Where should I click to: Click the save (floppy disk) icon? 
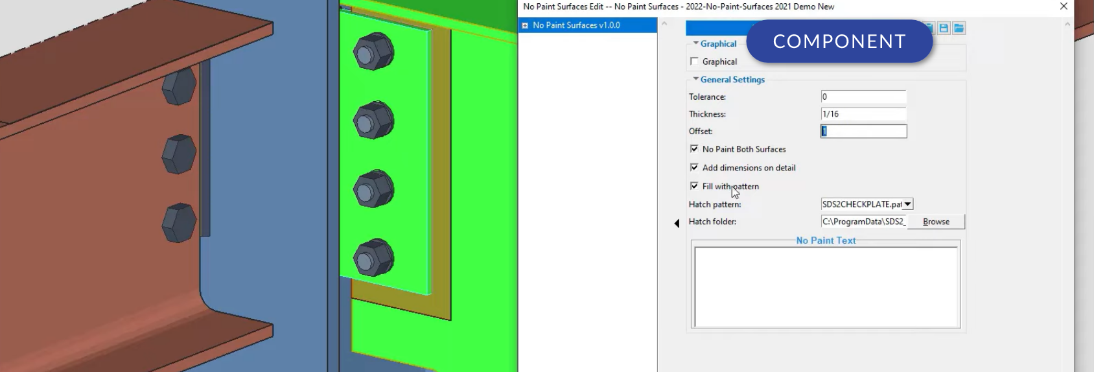pyautogui.click(x=944, y=28)
